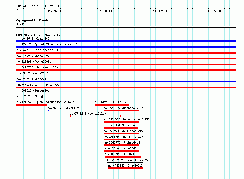Click the 13q34 band label
Viewport: 244px width, 179px height.
pos(21,24)
